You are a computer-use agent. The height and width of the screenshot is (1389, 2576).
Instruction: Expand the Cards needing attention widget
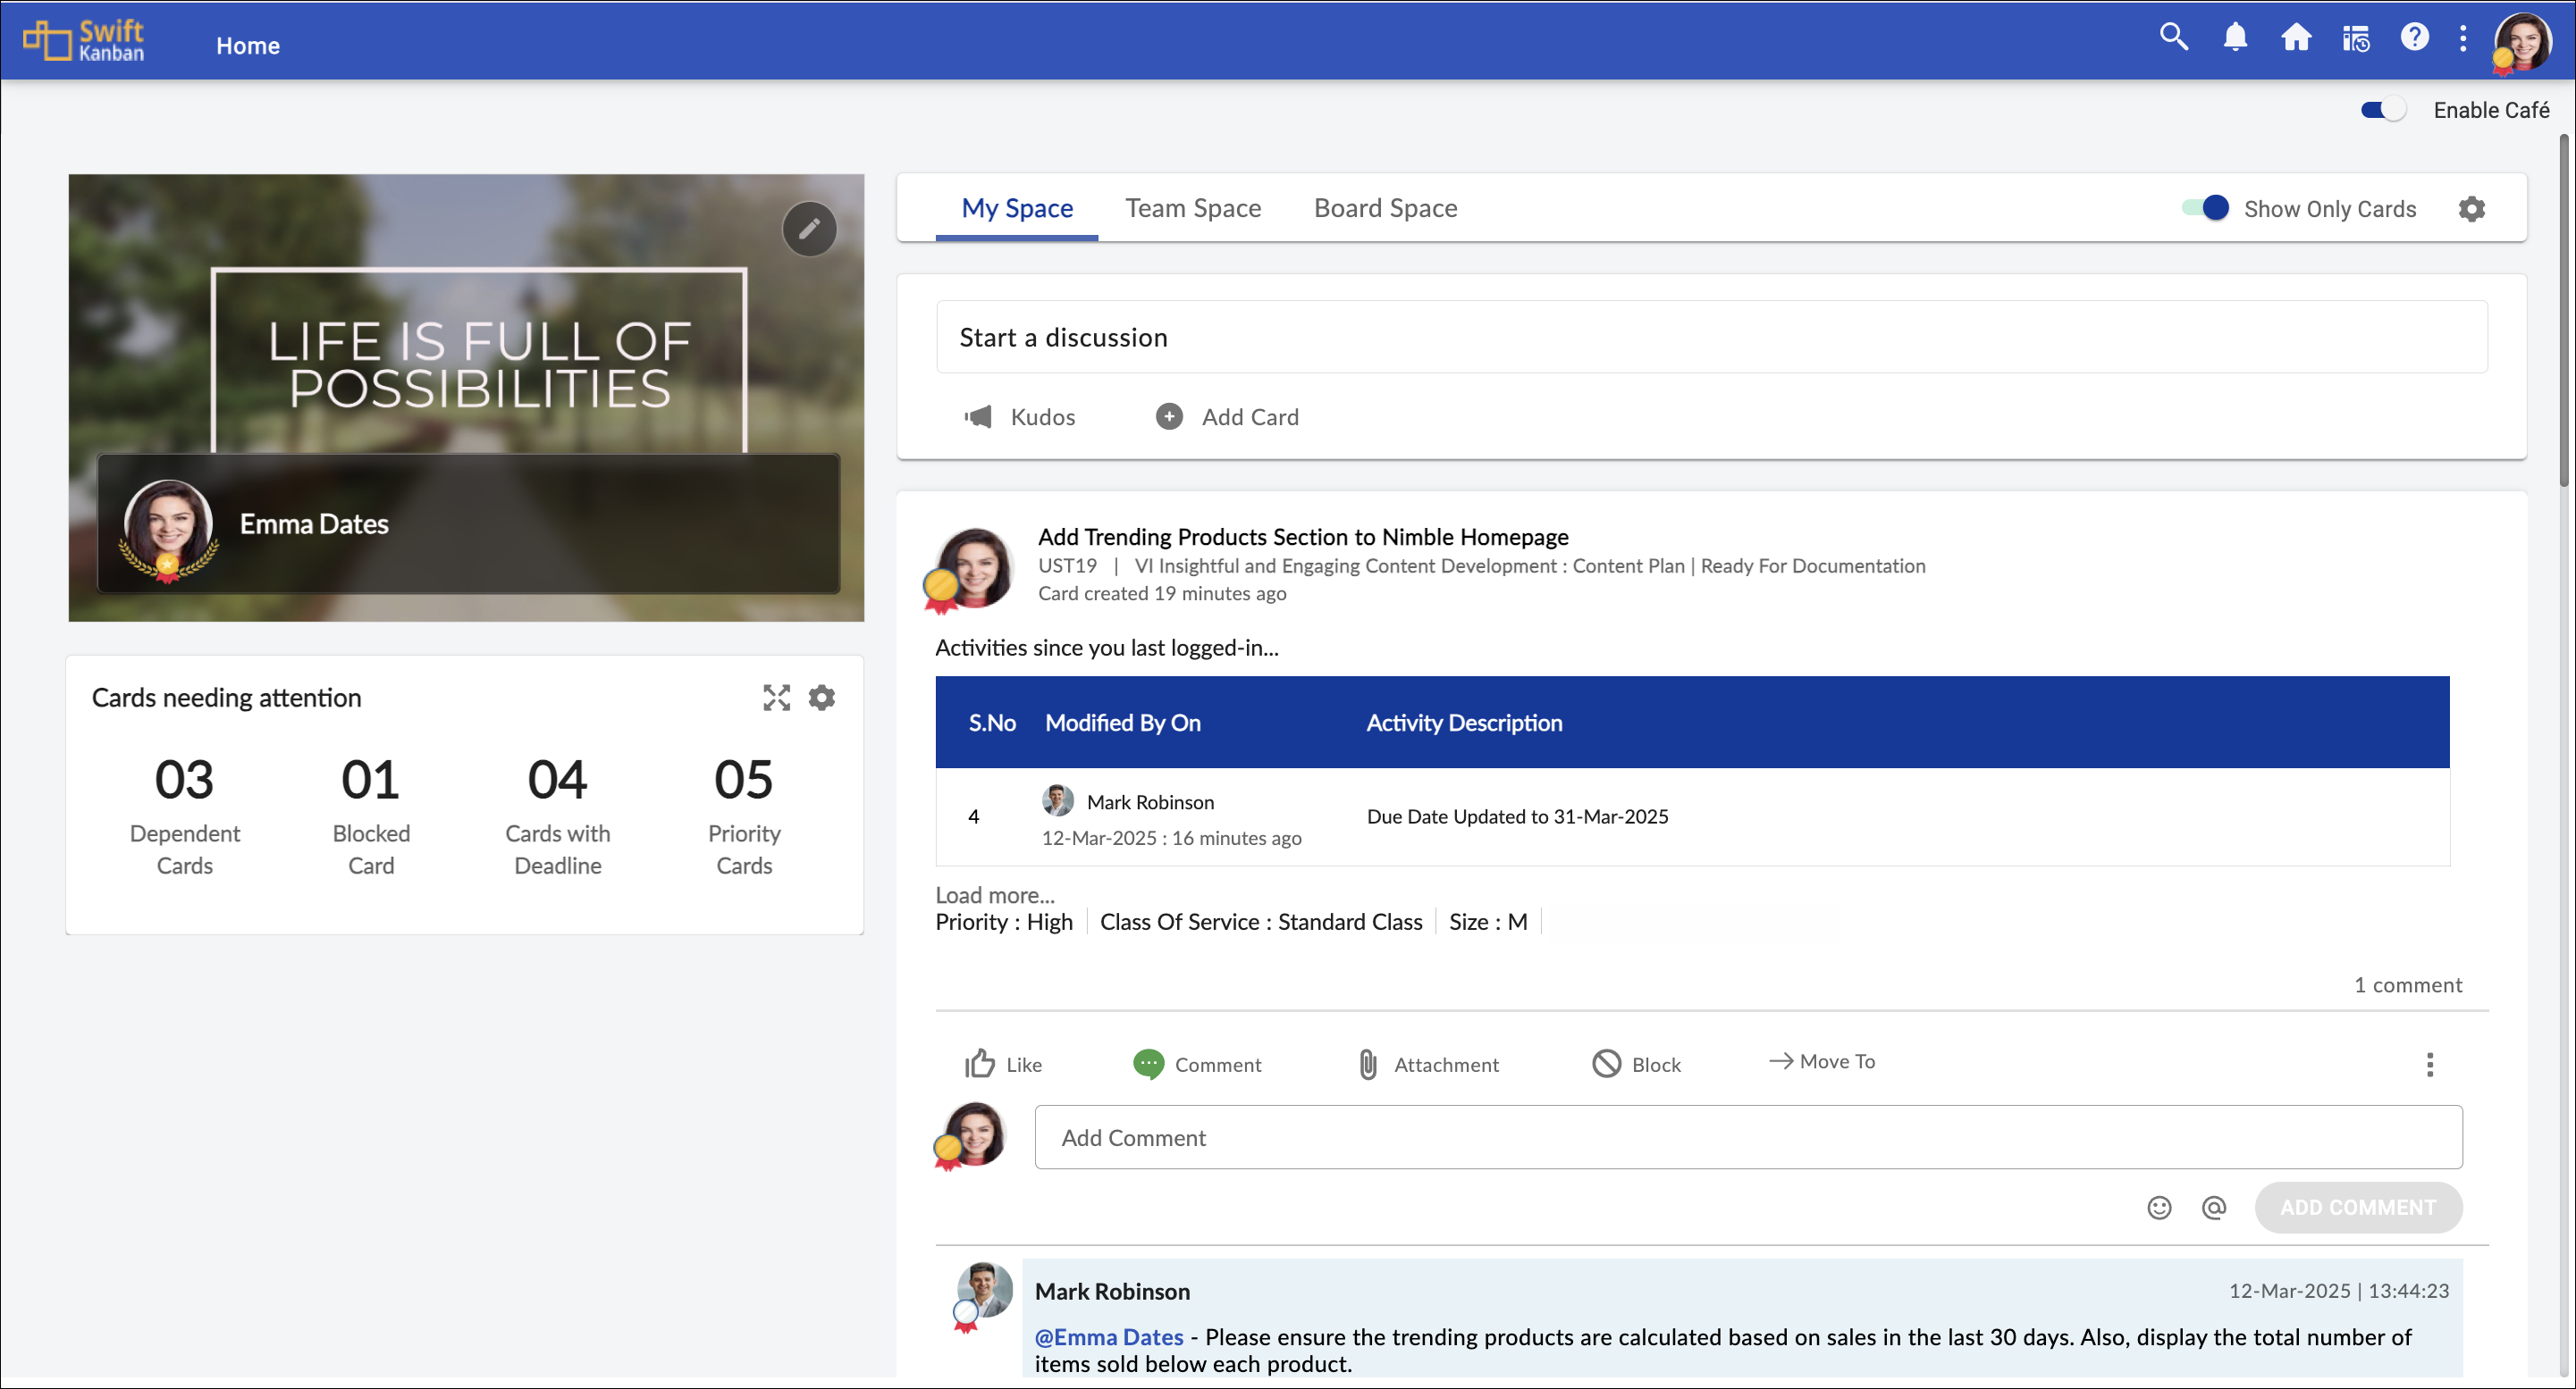[x=776, y=698]
